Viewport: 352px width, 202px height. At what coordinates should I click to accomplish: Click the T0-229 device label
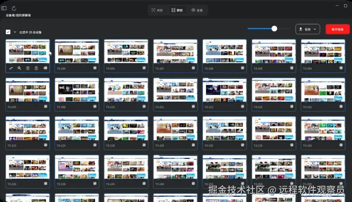pyautogui.click(x=160, y=145)
